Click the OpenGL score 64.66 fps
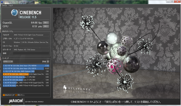This screenshot has width=181, height=106. 36,23
